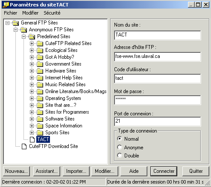Click the General FTP Sites open folder icon
This screenshot has height=187, width=211.
15,23
